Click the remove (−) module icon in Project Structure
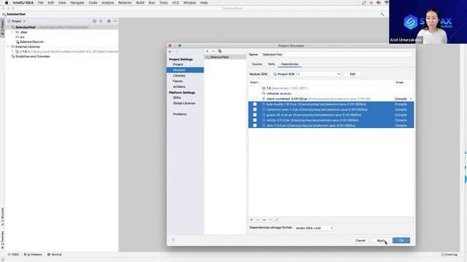 213,51
